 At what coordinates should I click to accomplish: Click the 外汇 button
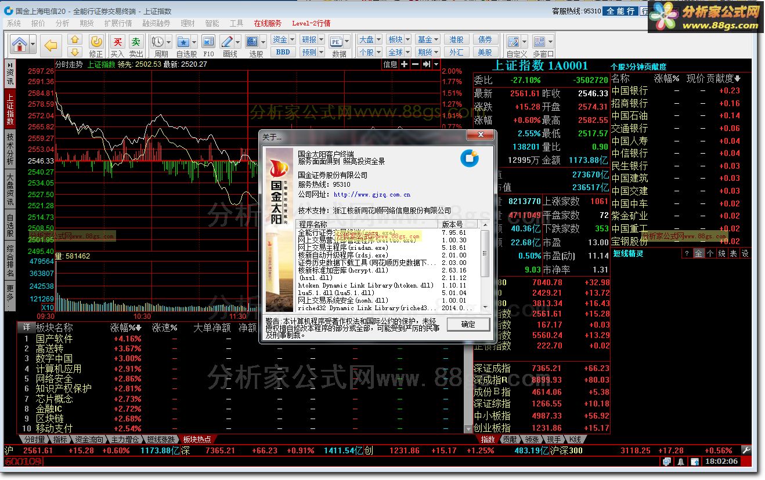click(x=456, y=52)
